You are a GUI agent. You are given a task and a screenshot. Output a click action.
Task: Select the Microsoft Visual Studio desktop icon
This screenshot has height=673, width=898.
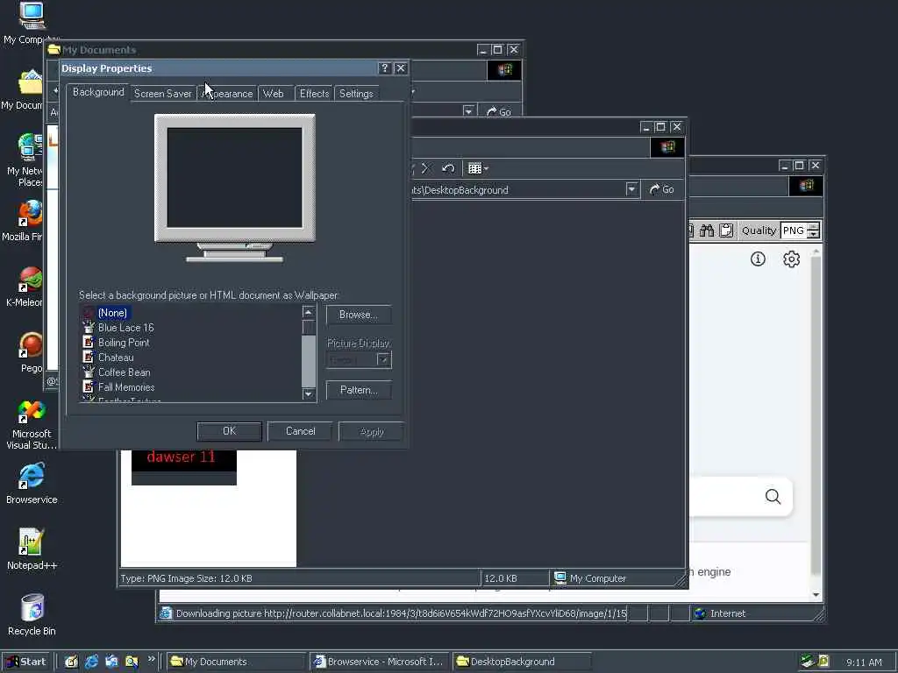tap(32, 425)
